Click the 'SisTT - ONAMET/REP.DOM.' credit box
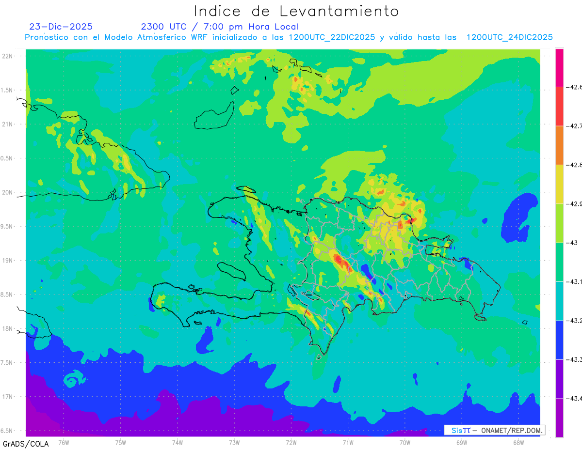The height and width of the screenshot is (449, 582). [494, 430]
